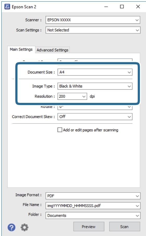
Task: Open configuration via the gear icon
Action: click(x=25, y=227)
